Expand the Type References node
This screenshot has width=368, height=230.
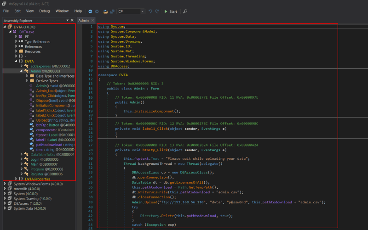pyautogui.click(x=16, y=41)
